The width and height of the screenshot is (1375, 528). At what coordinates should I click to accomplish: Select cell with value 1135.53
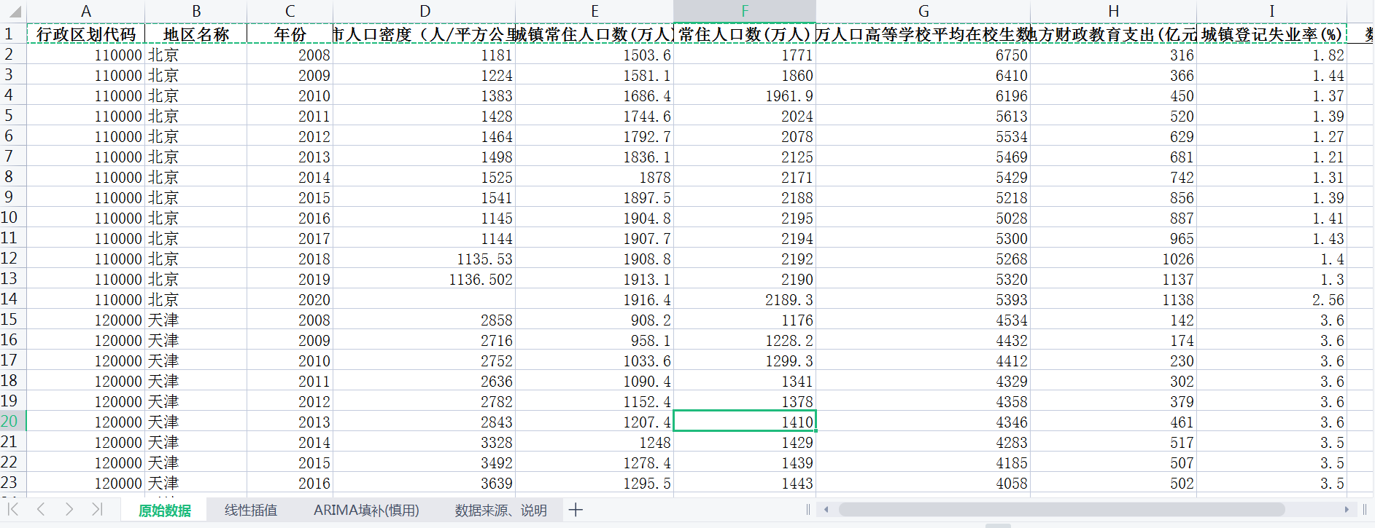[x=425, y=259]
